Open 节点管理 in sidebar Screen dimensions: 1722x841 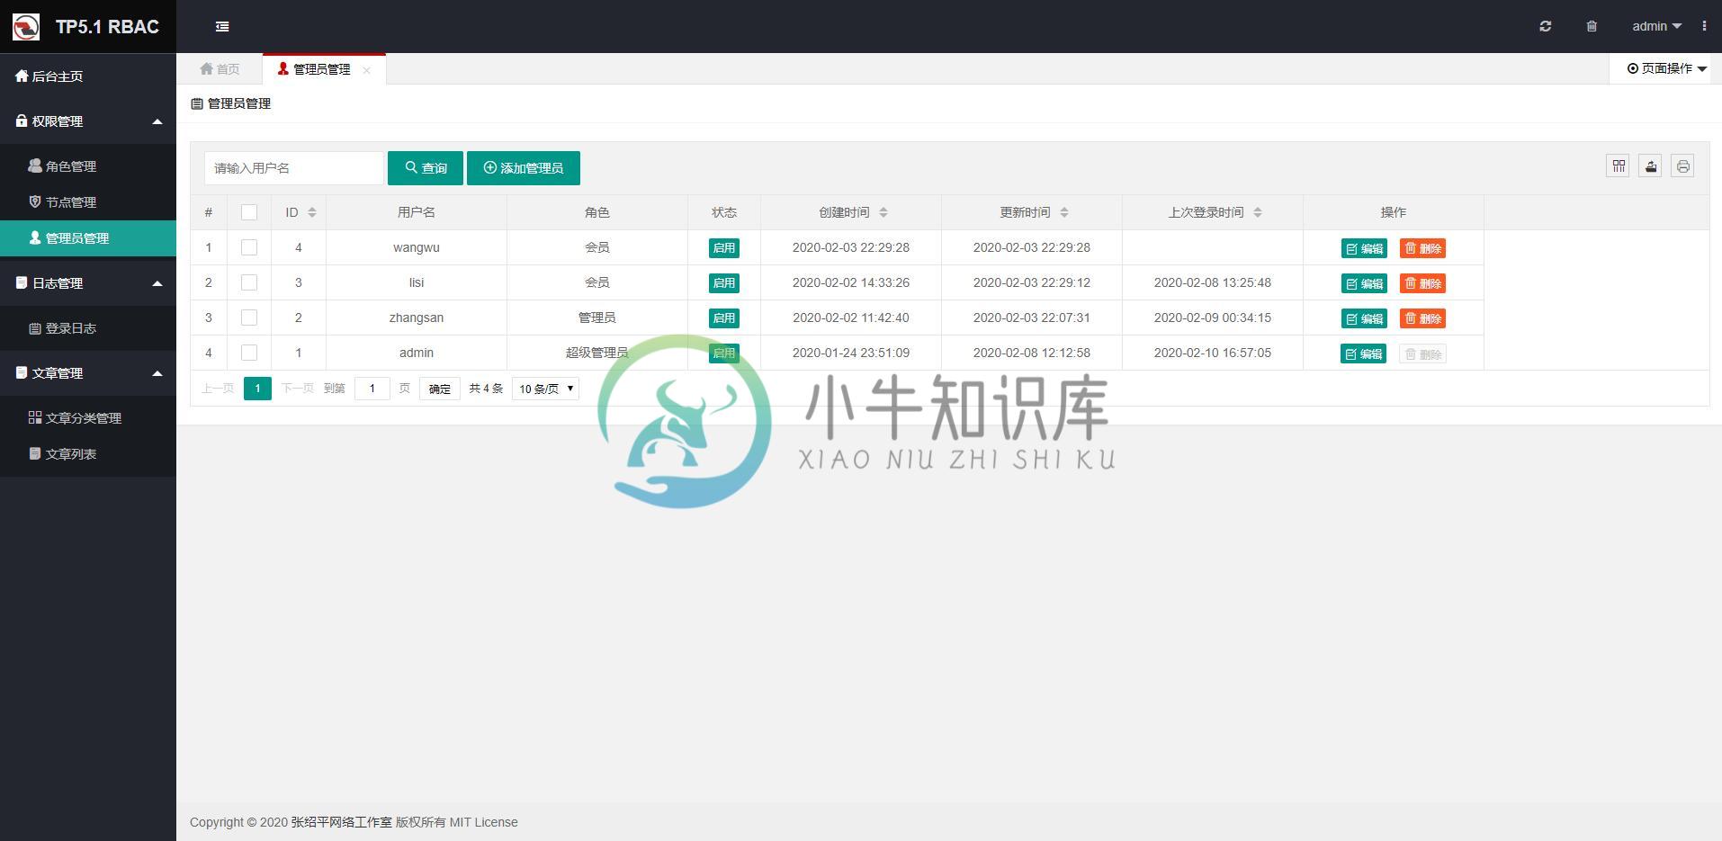88,202
